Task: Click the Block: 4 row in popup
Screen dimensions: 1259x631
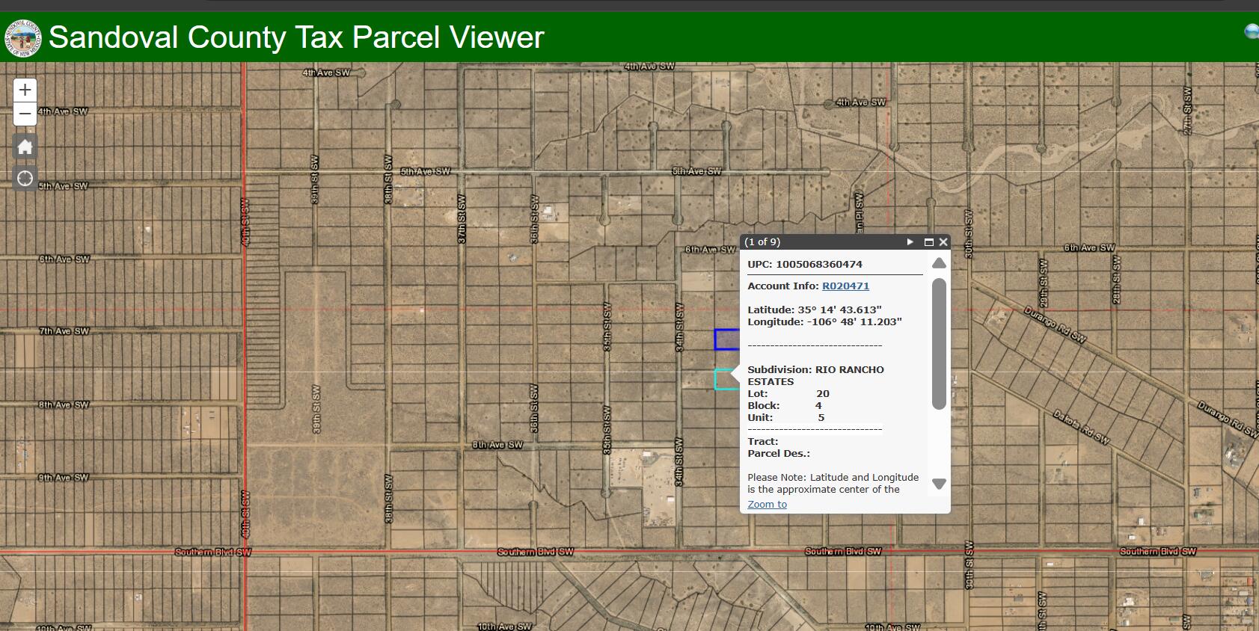Action: pos(785,405)
